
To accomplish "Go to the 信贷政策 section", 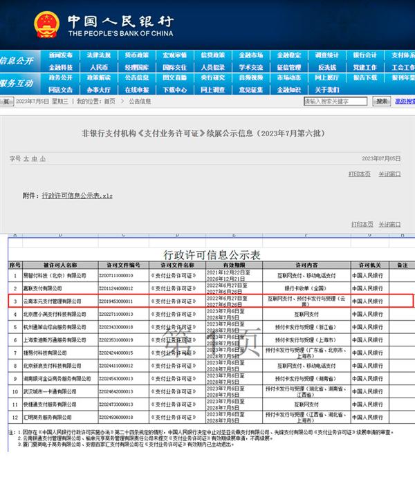I will point(213,55).
